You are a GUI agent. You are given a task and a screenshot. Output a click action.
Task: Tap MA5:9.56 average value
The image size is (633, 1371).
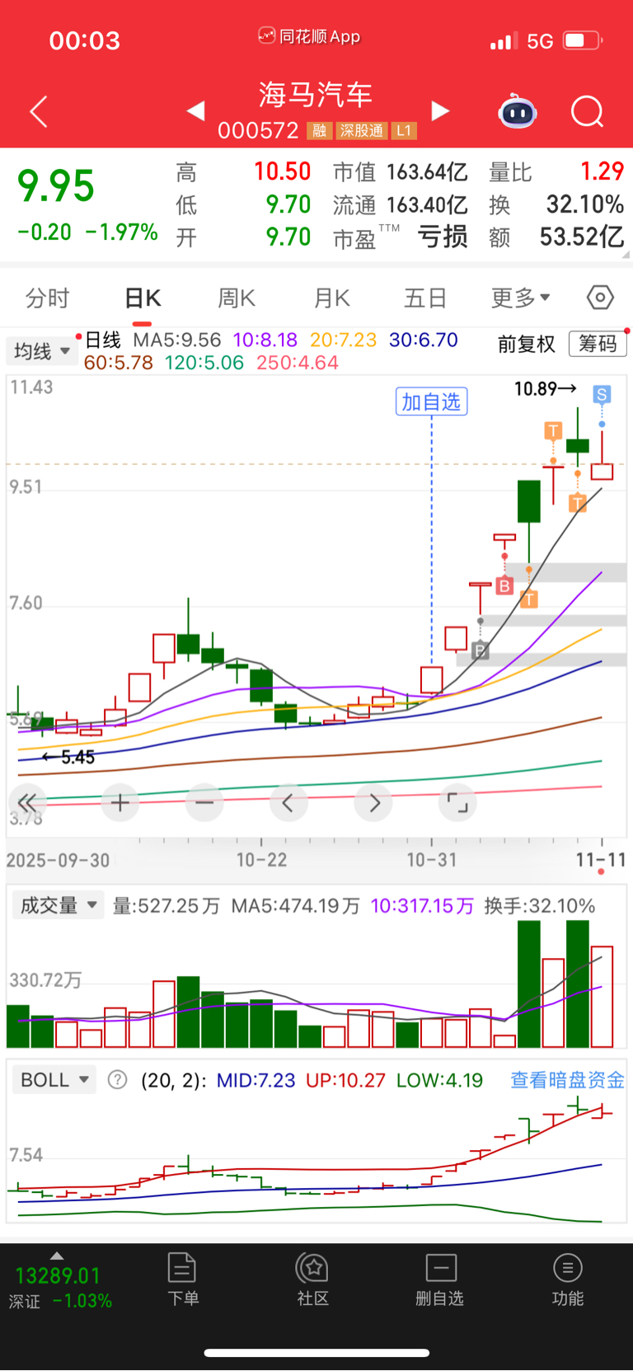point(177,340)
